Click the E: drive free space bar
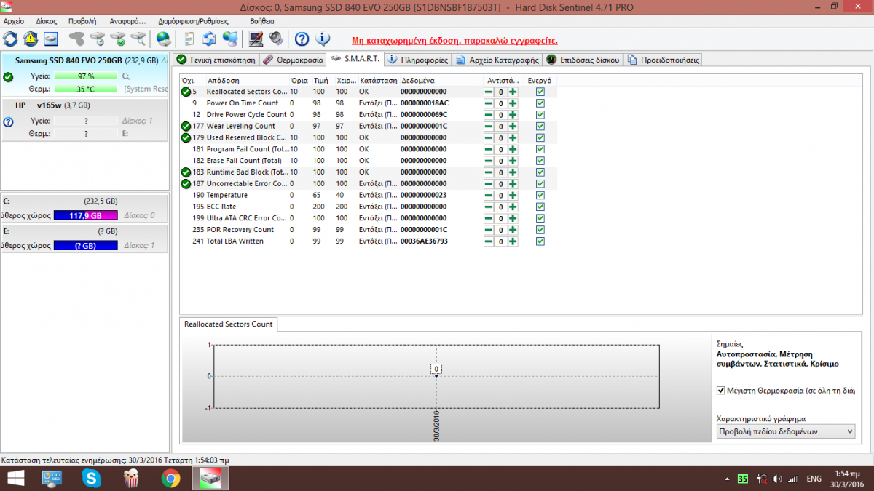Screen dimensions: 874x491 (86, 246)
